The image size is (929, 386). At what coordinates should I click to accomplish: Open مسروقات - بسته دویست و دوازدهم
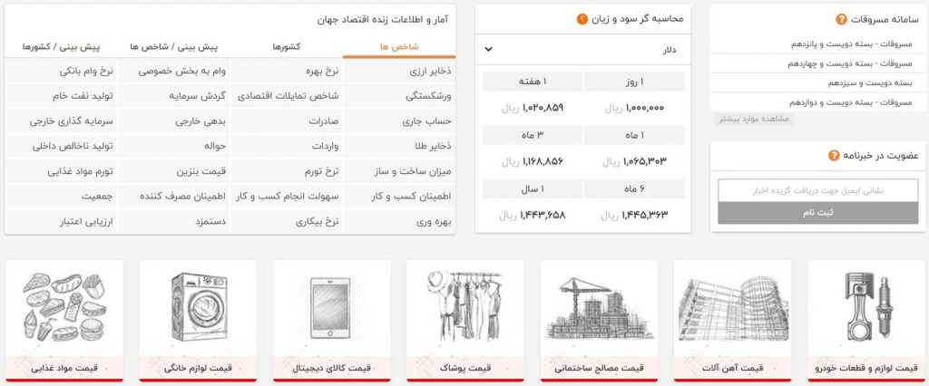tap(851, 102)
